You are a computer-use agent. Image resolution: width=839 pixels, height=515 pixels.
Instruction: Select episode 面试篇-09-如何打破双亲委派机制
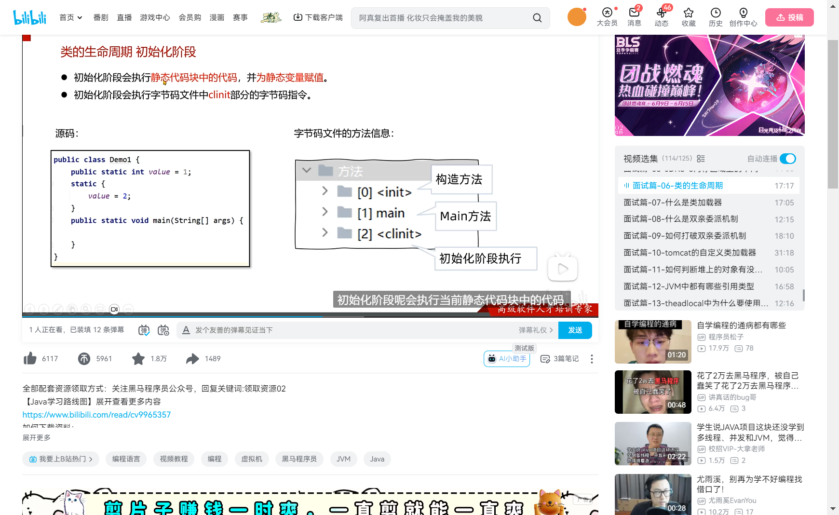click(709, 236)
